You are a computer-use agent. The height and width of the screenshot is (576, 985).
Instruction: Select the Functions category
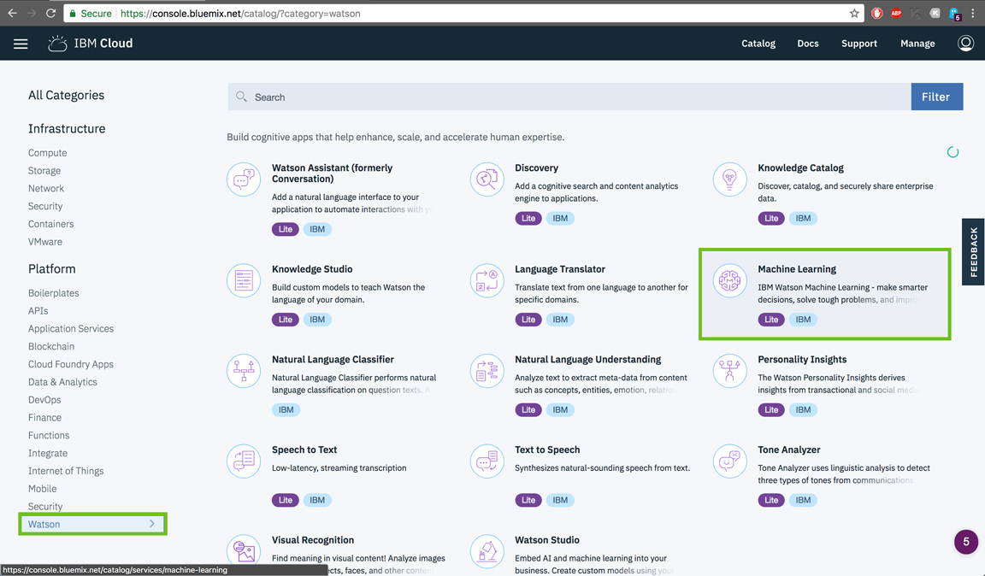pyautogui.click(x=49, y=435)
